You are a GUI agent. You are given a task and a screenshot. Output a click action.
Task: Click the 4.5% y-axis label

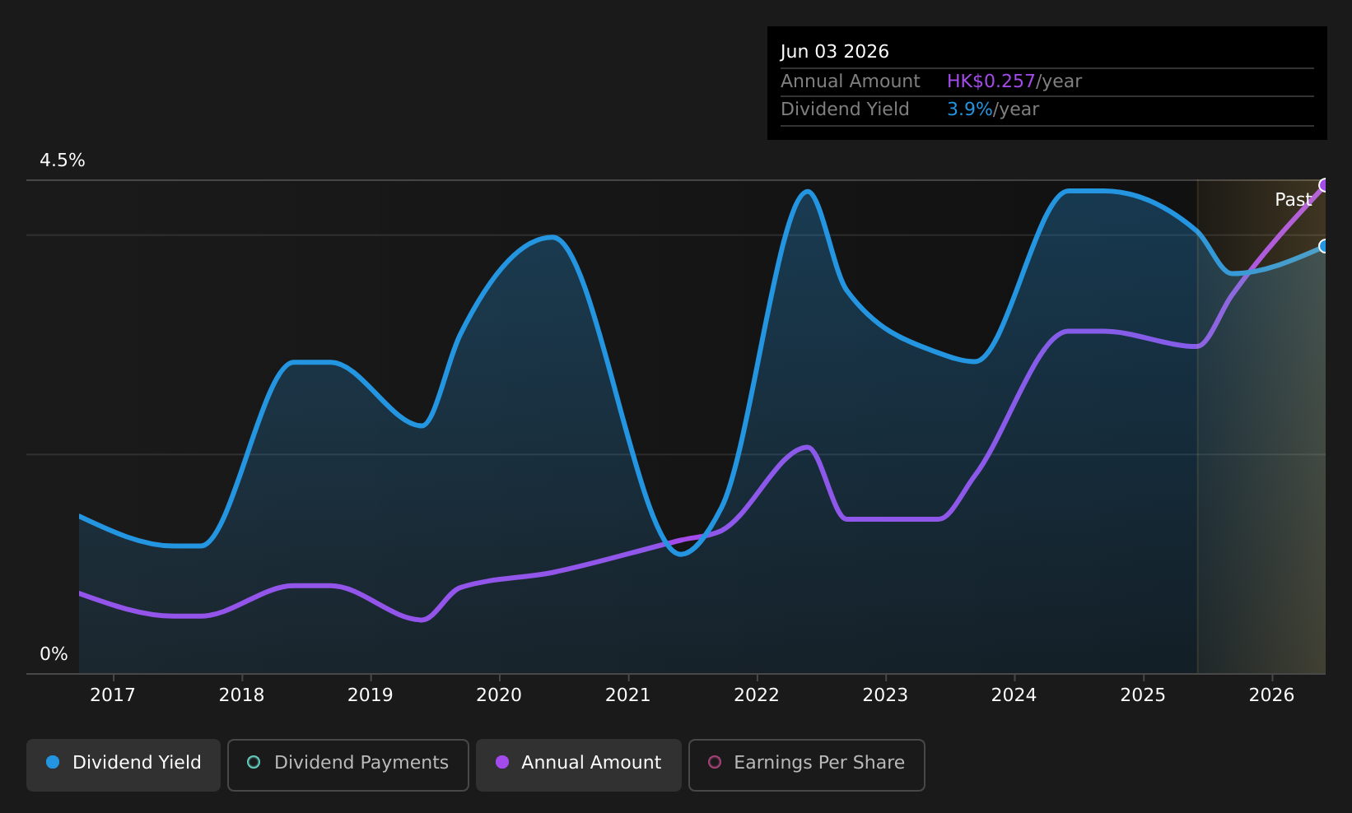pos(63,160)
